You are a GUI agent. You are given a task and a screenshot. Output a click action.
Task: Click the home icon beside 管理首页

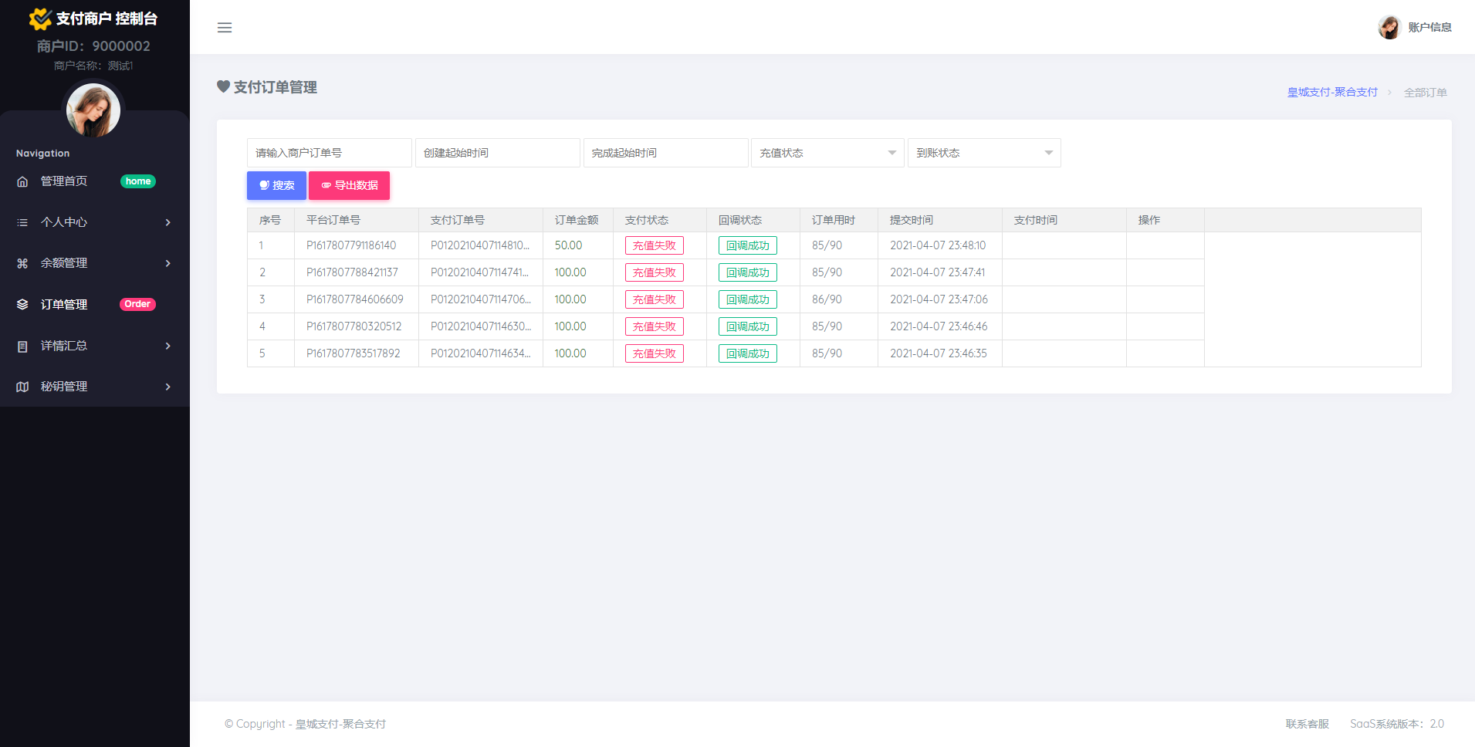coord(22,181)
